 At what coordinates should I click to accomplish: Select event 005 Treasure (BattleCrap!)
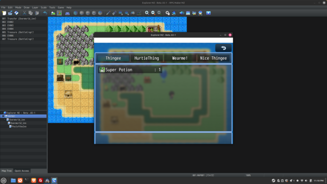(x=23, y=32)
